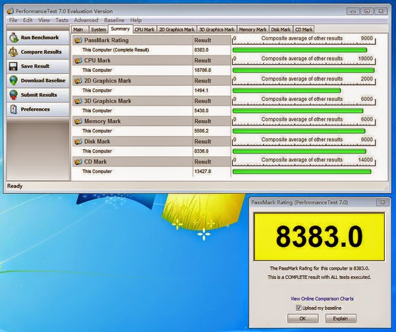Screen dimensions: 396x332
Task: Click the CPU Mark row icon
Action: [x=79, y=60]
